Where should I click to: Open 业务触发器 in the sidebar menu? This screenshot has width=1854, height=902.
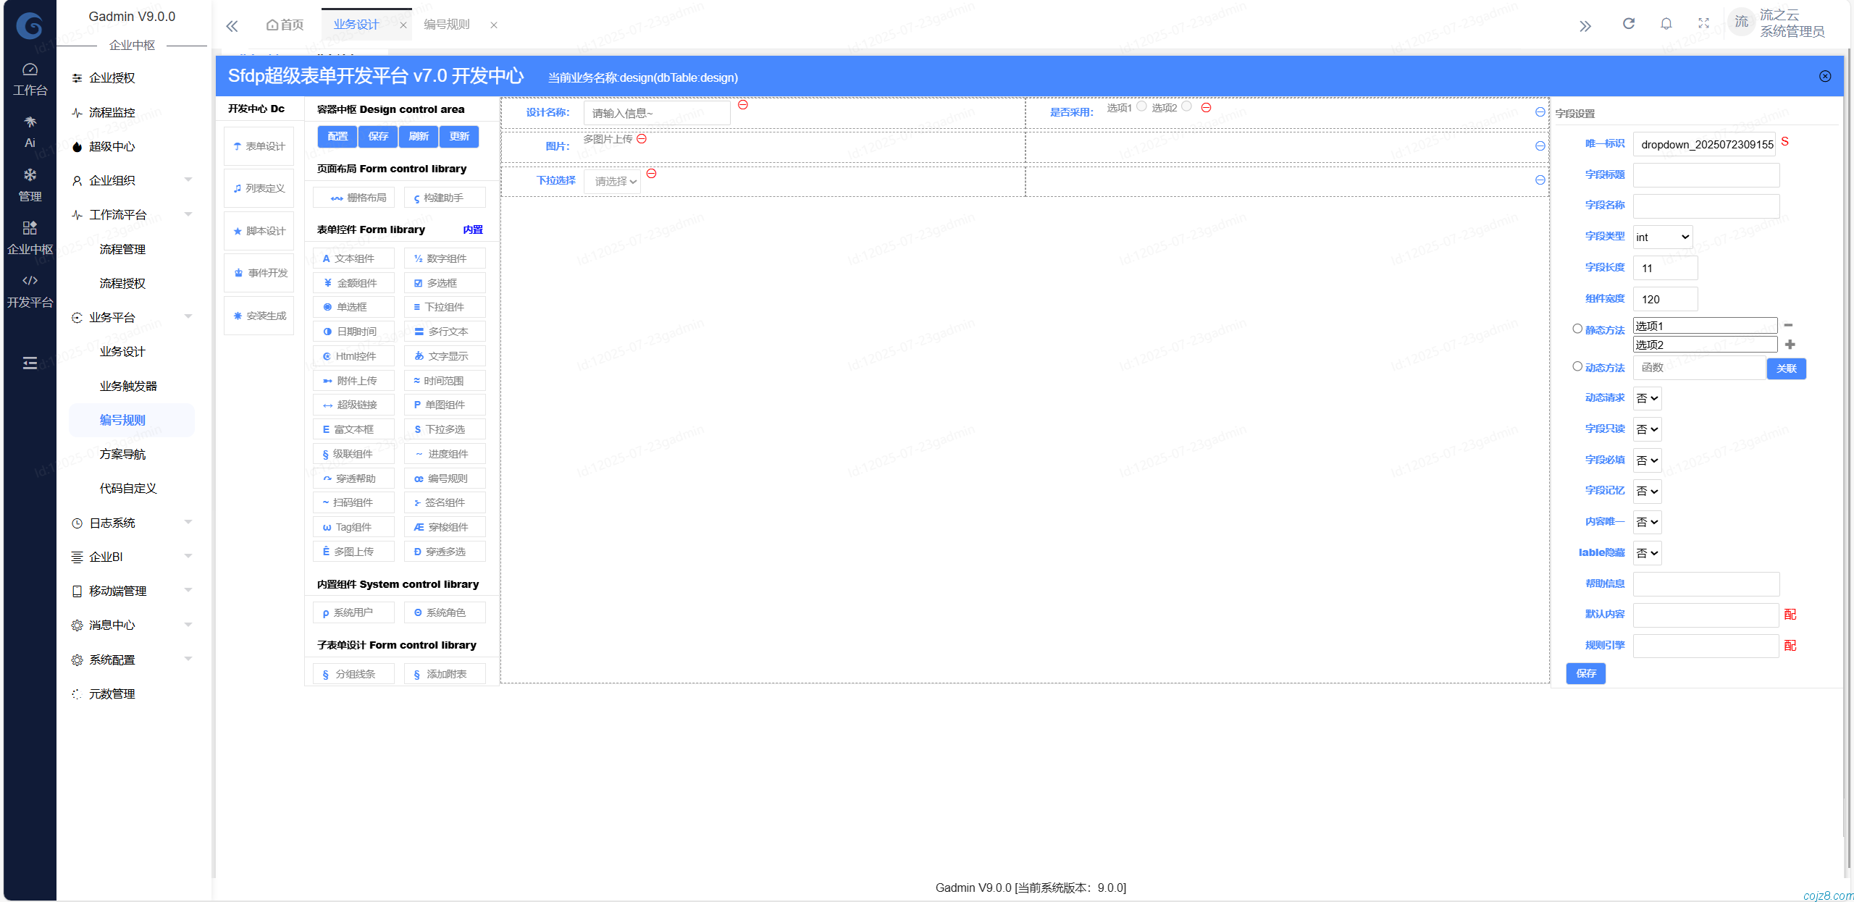(x=128, y=386)
